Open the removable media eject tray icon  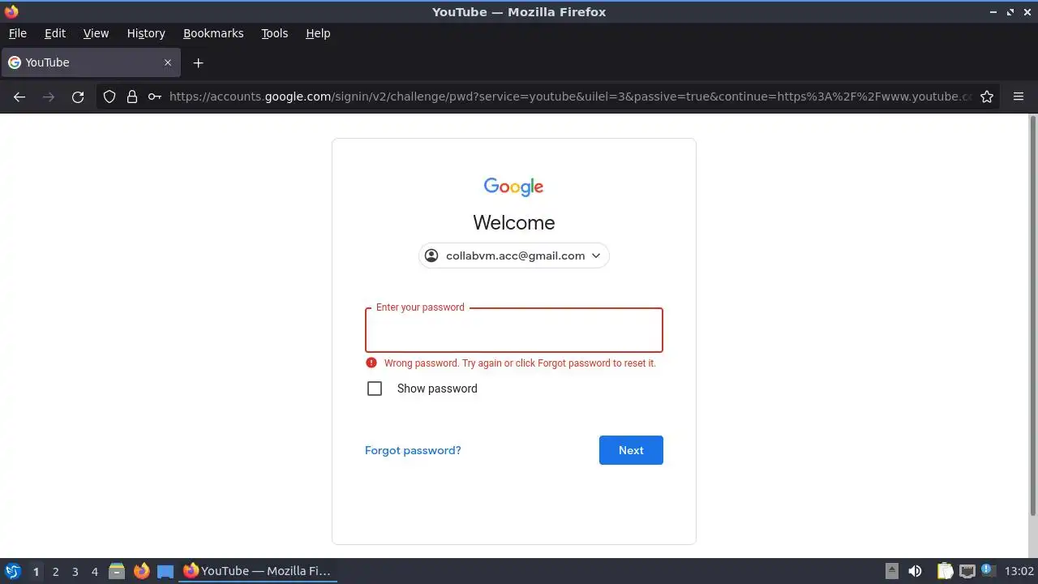click(891, 571)
